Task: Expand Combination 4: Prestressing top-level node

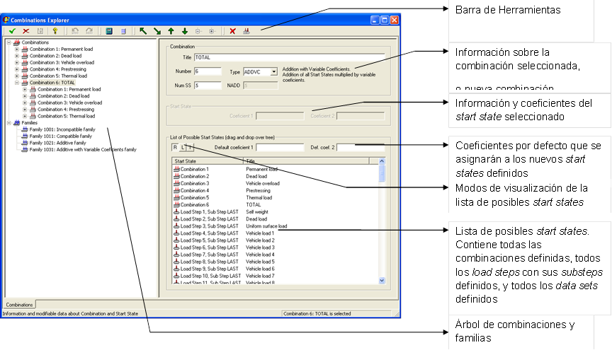Action: (x=17, y=69)
